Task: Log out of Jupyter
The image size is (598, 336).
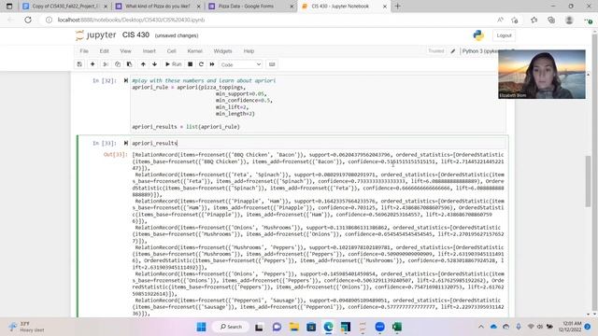Action: point(504,35)
